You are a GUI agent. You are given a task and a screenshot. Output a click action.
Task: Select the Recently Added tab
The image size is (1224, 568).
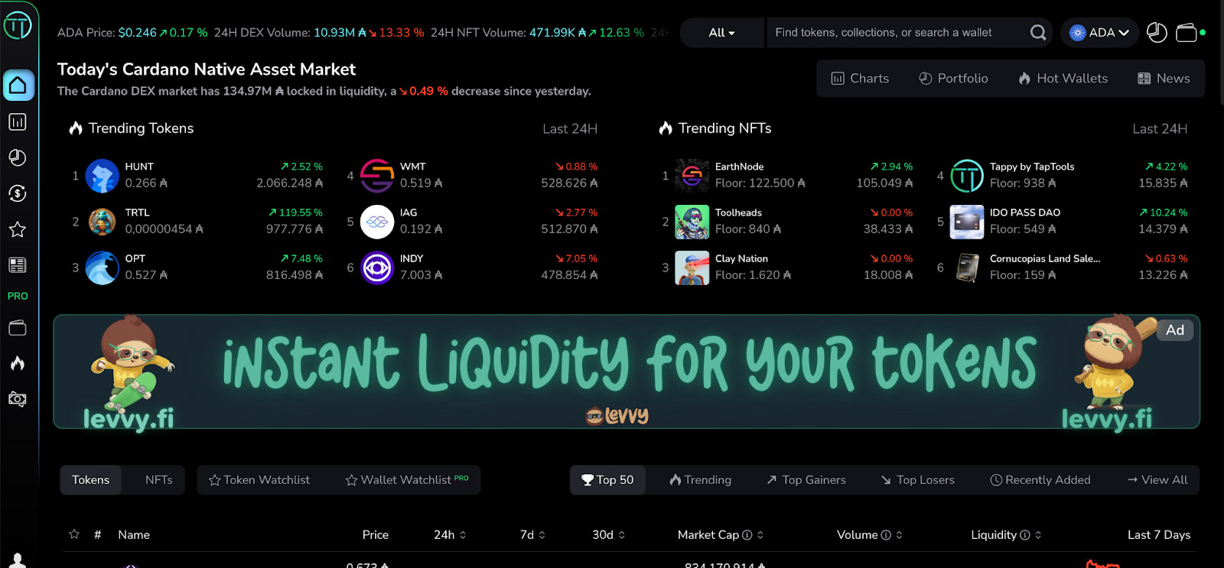(x=1040, y=480)
